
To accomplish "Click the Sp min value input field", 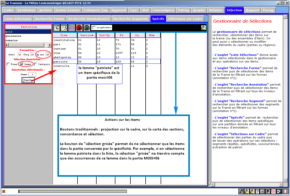I will click(x=48, y=55).
